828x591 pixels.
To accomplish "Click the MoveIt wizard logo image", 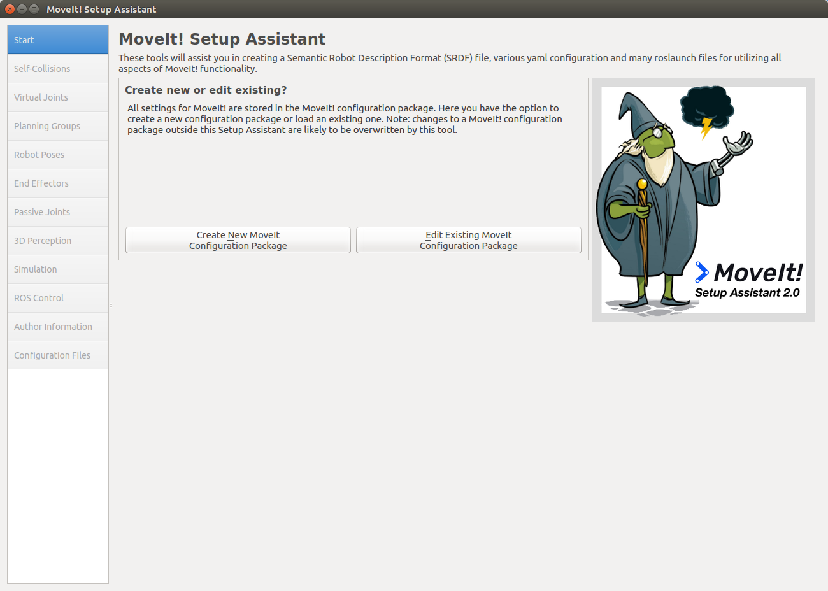I will [704, 200].
